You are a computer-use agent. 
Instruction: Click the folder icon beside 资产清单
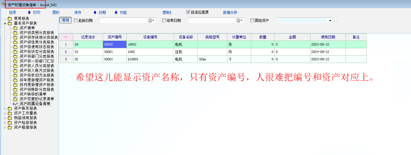tap(15, 28)
